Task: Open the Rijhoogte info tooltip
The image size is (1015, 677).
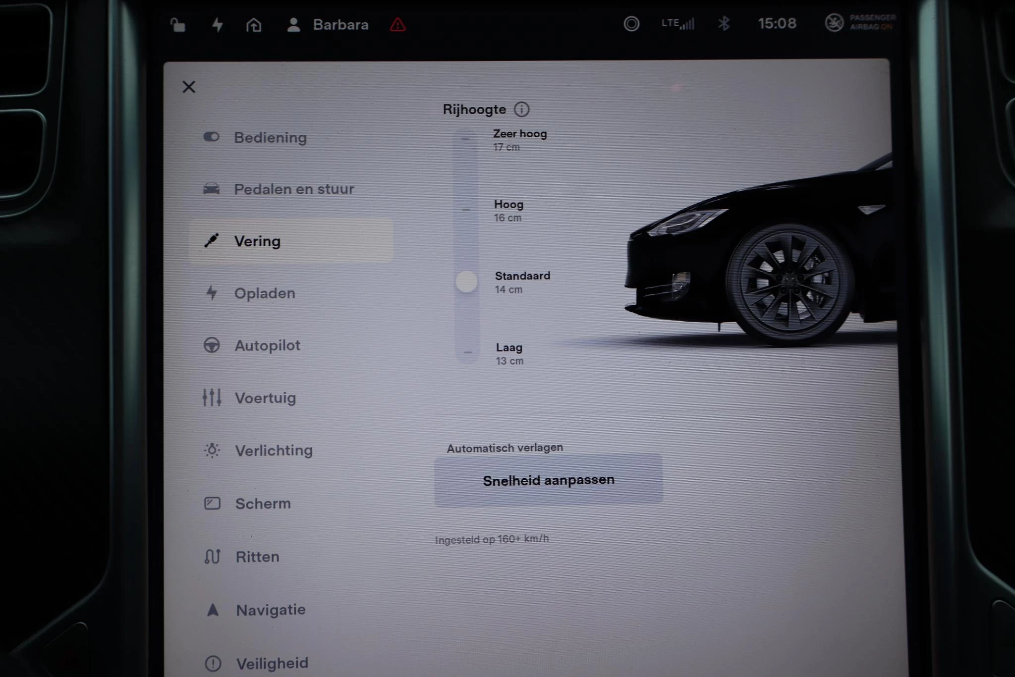Action: point(522,109)
